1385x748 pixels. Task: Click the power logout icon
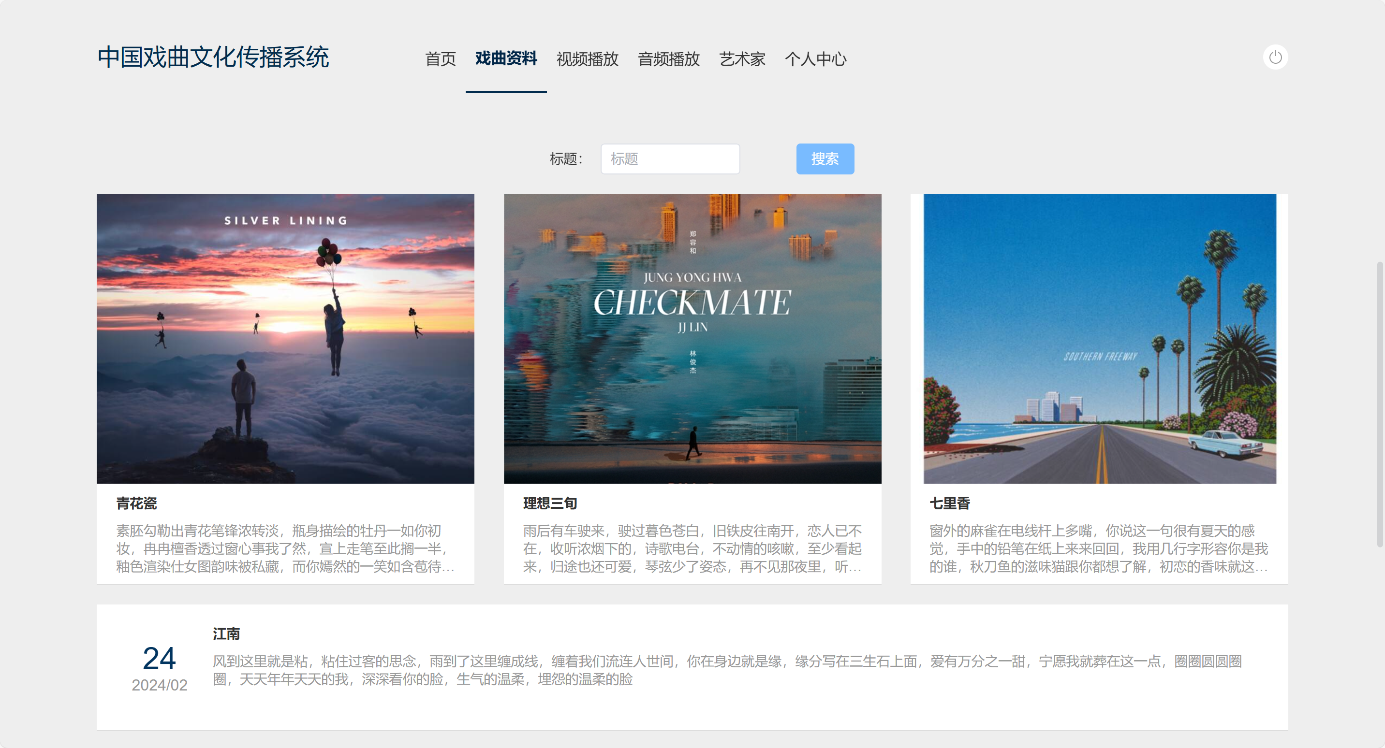click(1275, 58)
